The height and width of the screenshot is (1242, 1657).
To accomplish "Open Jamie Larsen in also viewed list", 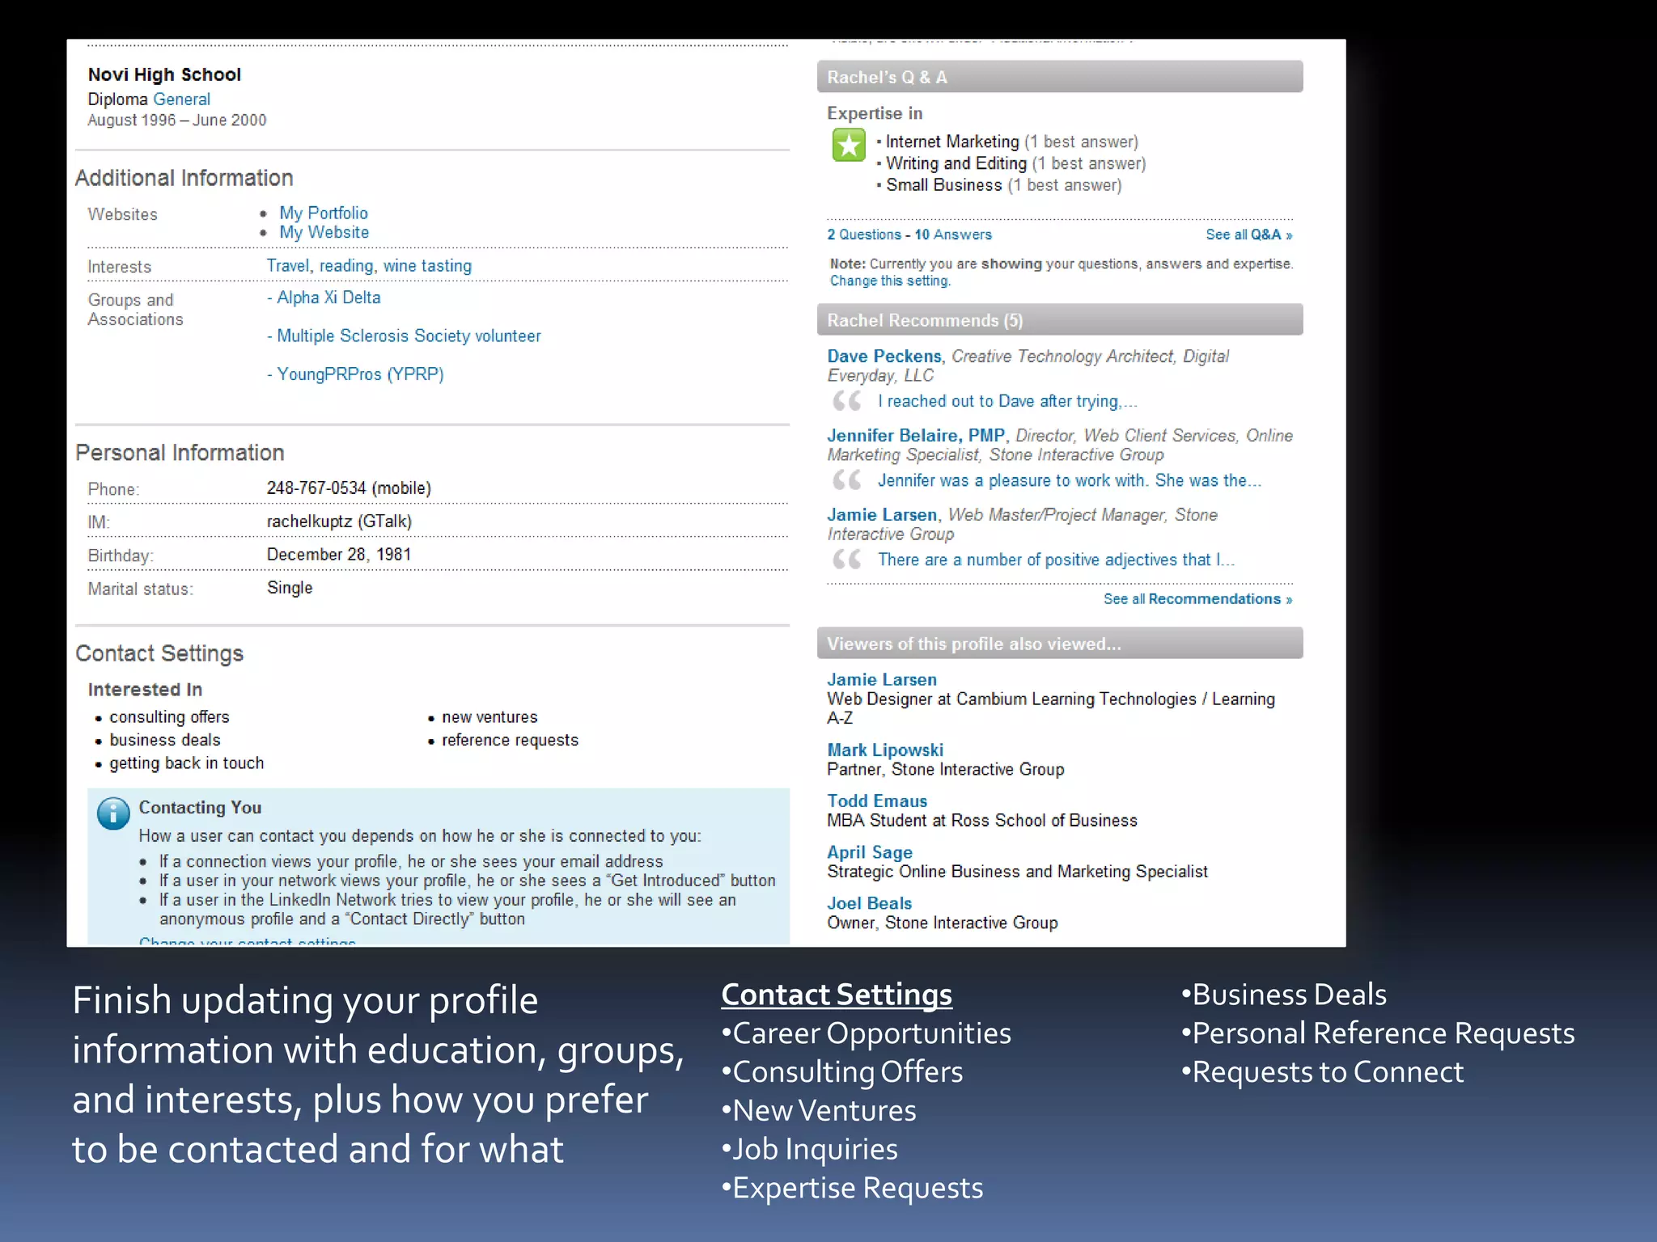I will pyautogui.click(x=882, y=680).
